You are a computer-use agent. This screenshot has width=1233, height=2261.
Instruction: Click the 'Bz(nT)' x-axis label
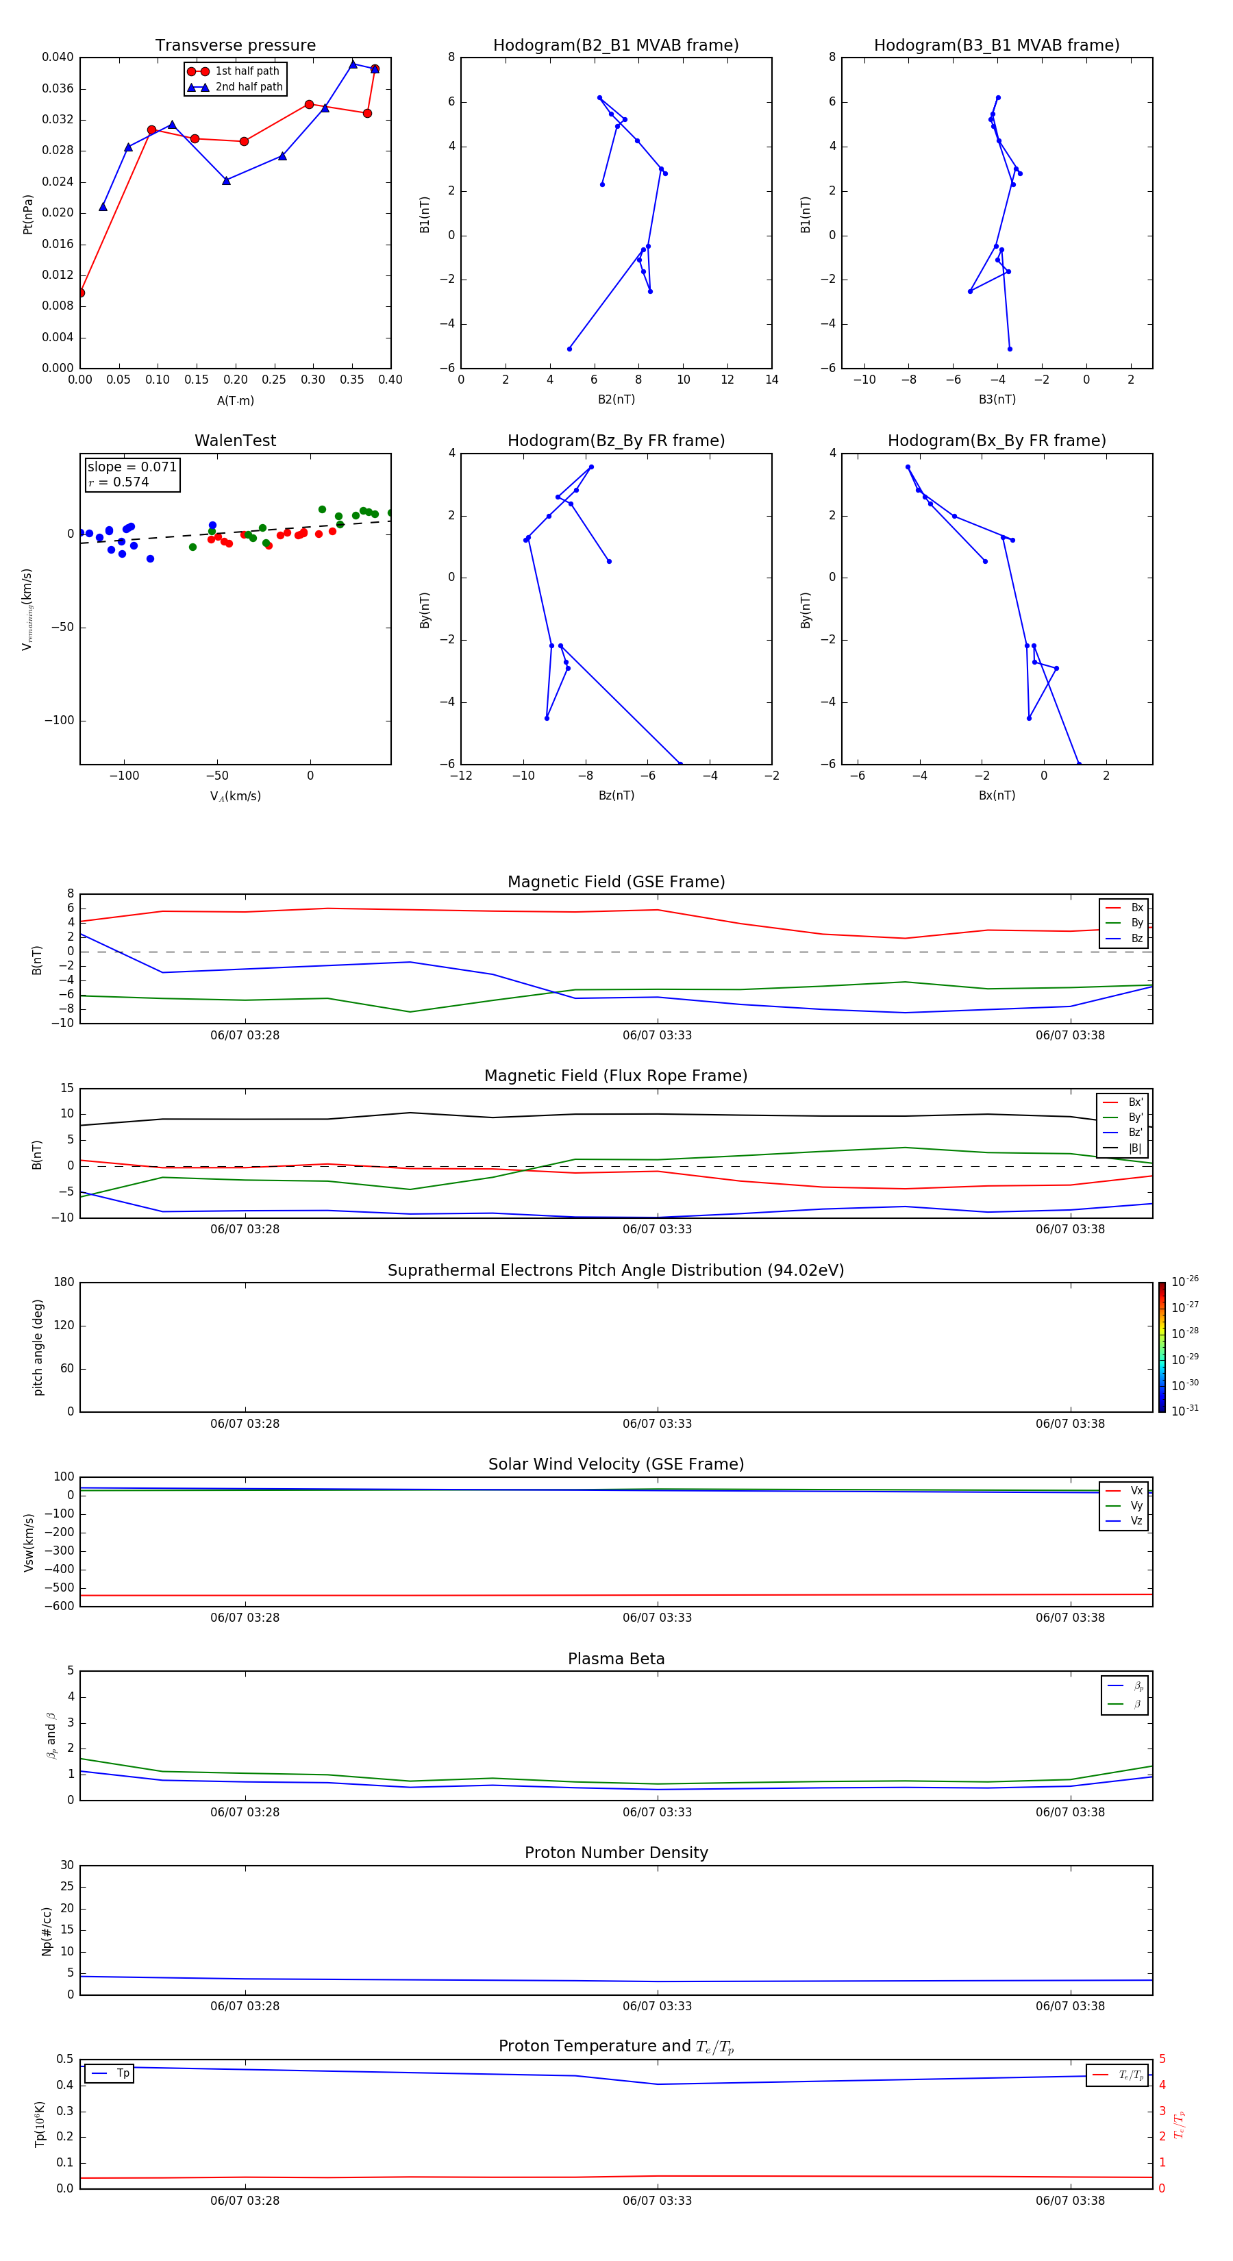[x=616, y=795]
